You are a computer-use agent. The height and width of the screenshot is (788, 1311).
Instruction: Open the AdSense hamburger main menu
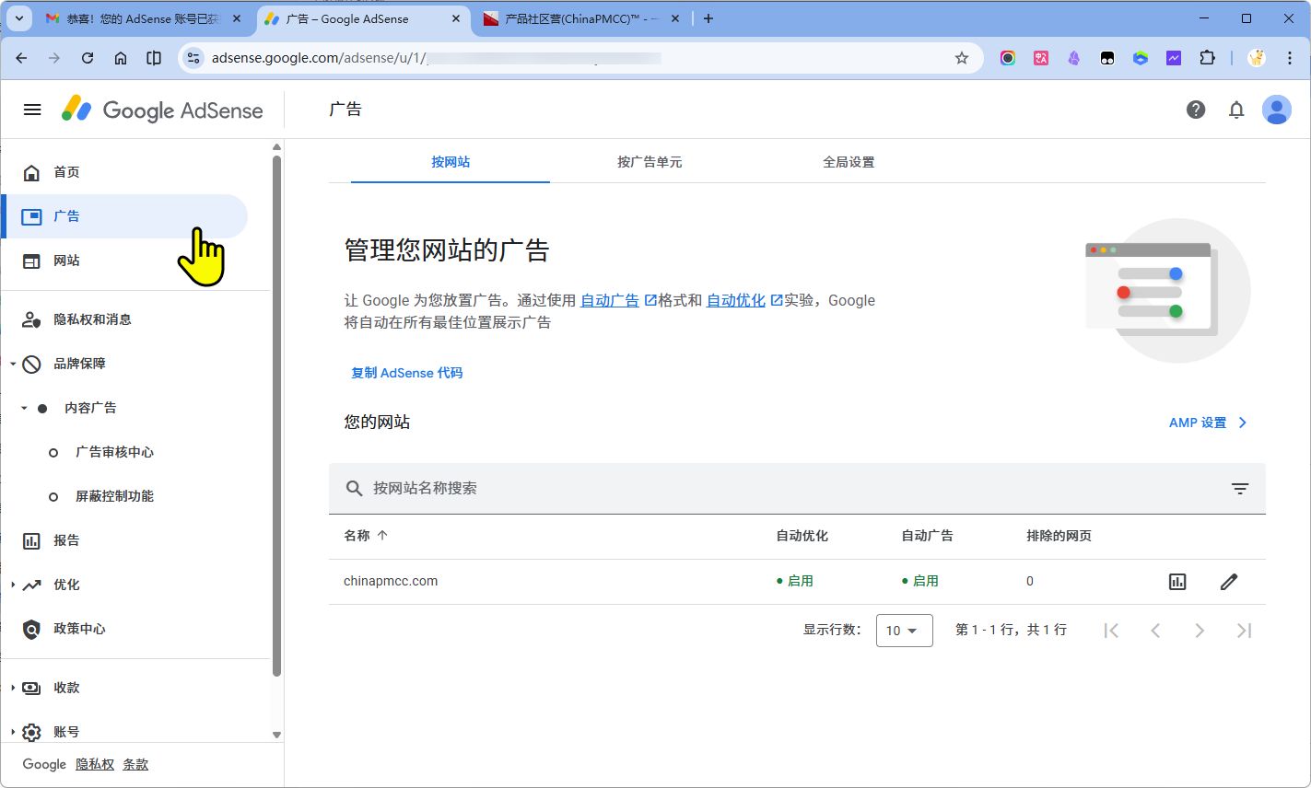(x=32, y=110)
